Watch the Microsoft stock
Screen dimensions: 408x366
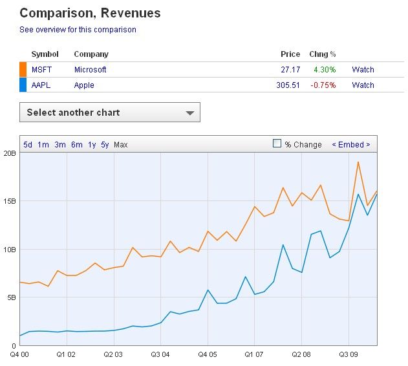(x=363, y=69)
